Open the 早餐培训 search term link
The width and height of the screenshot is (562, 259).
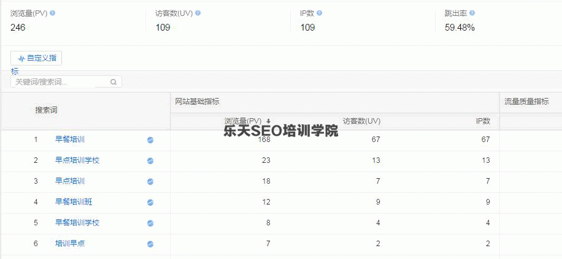coord(70,140)
